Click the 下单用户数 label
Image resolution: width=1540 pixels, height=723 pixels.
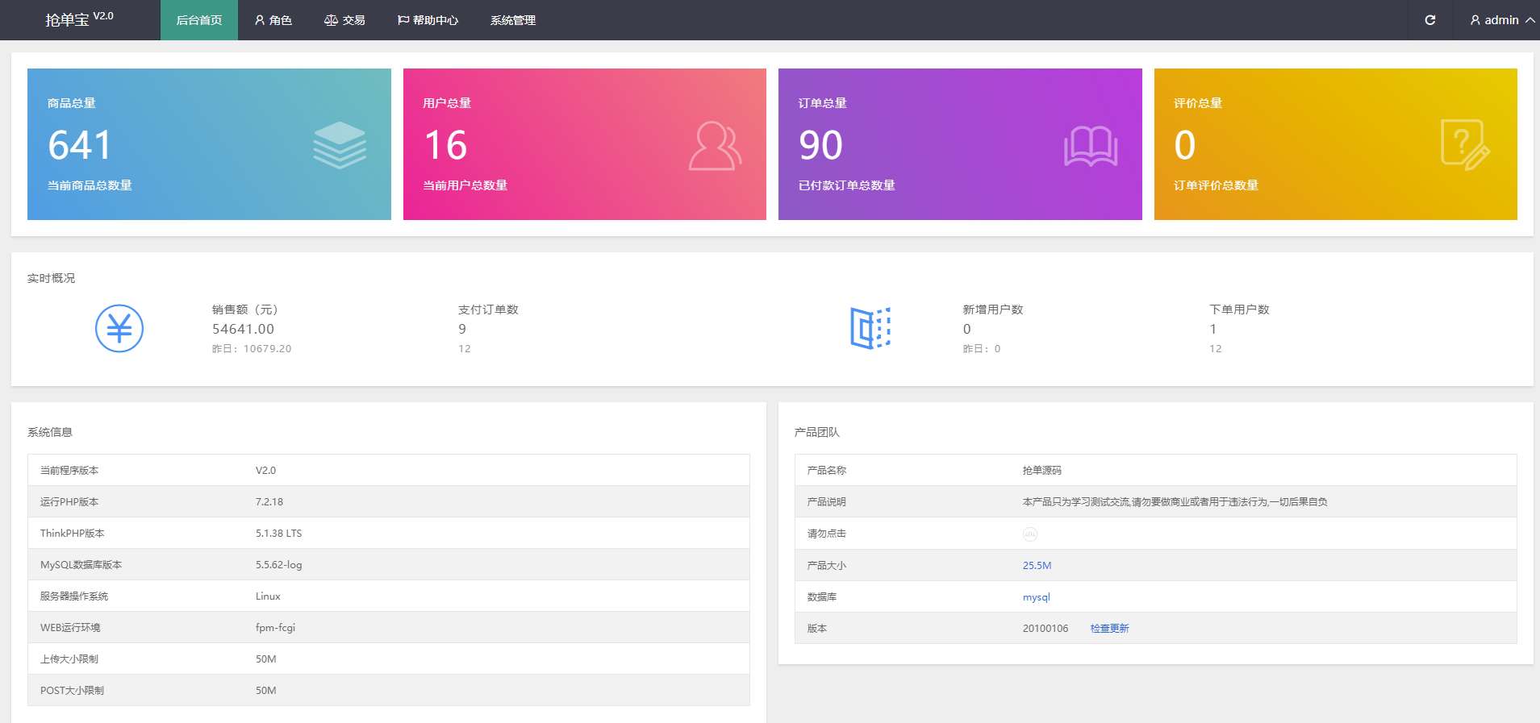pyautogui.click(x=1240, y=310)
